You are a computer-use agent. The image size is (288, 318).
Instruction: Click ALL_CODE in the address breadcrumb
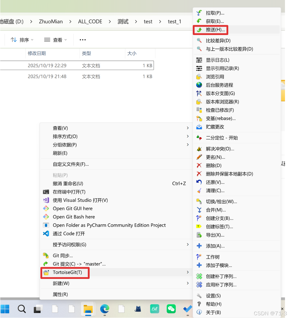coord(90,22)
